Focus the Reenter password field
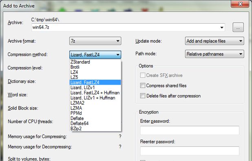Image resolution: width=252 pixels, height=161 pixels. click(190, 151)
